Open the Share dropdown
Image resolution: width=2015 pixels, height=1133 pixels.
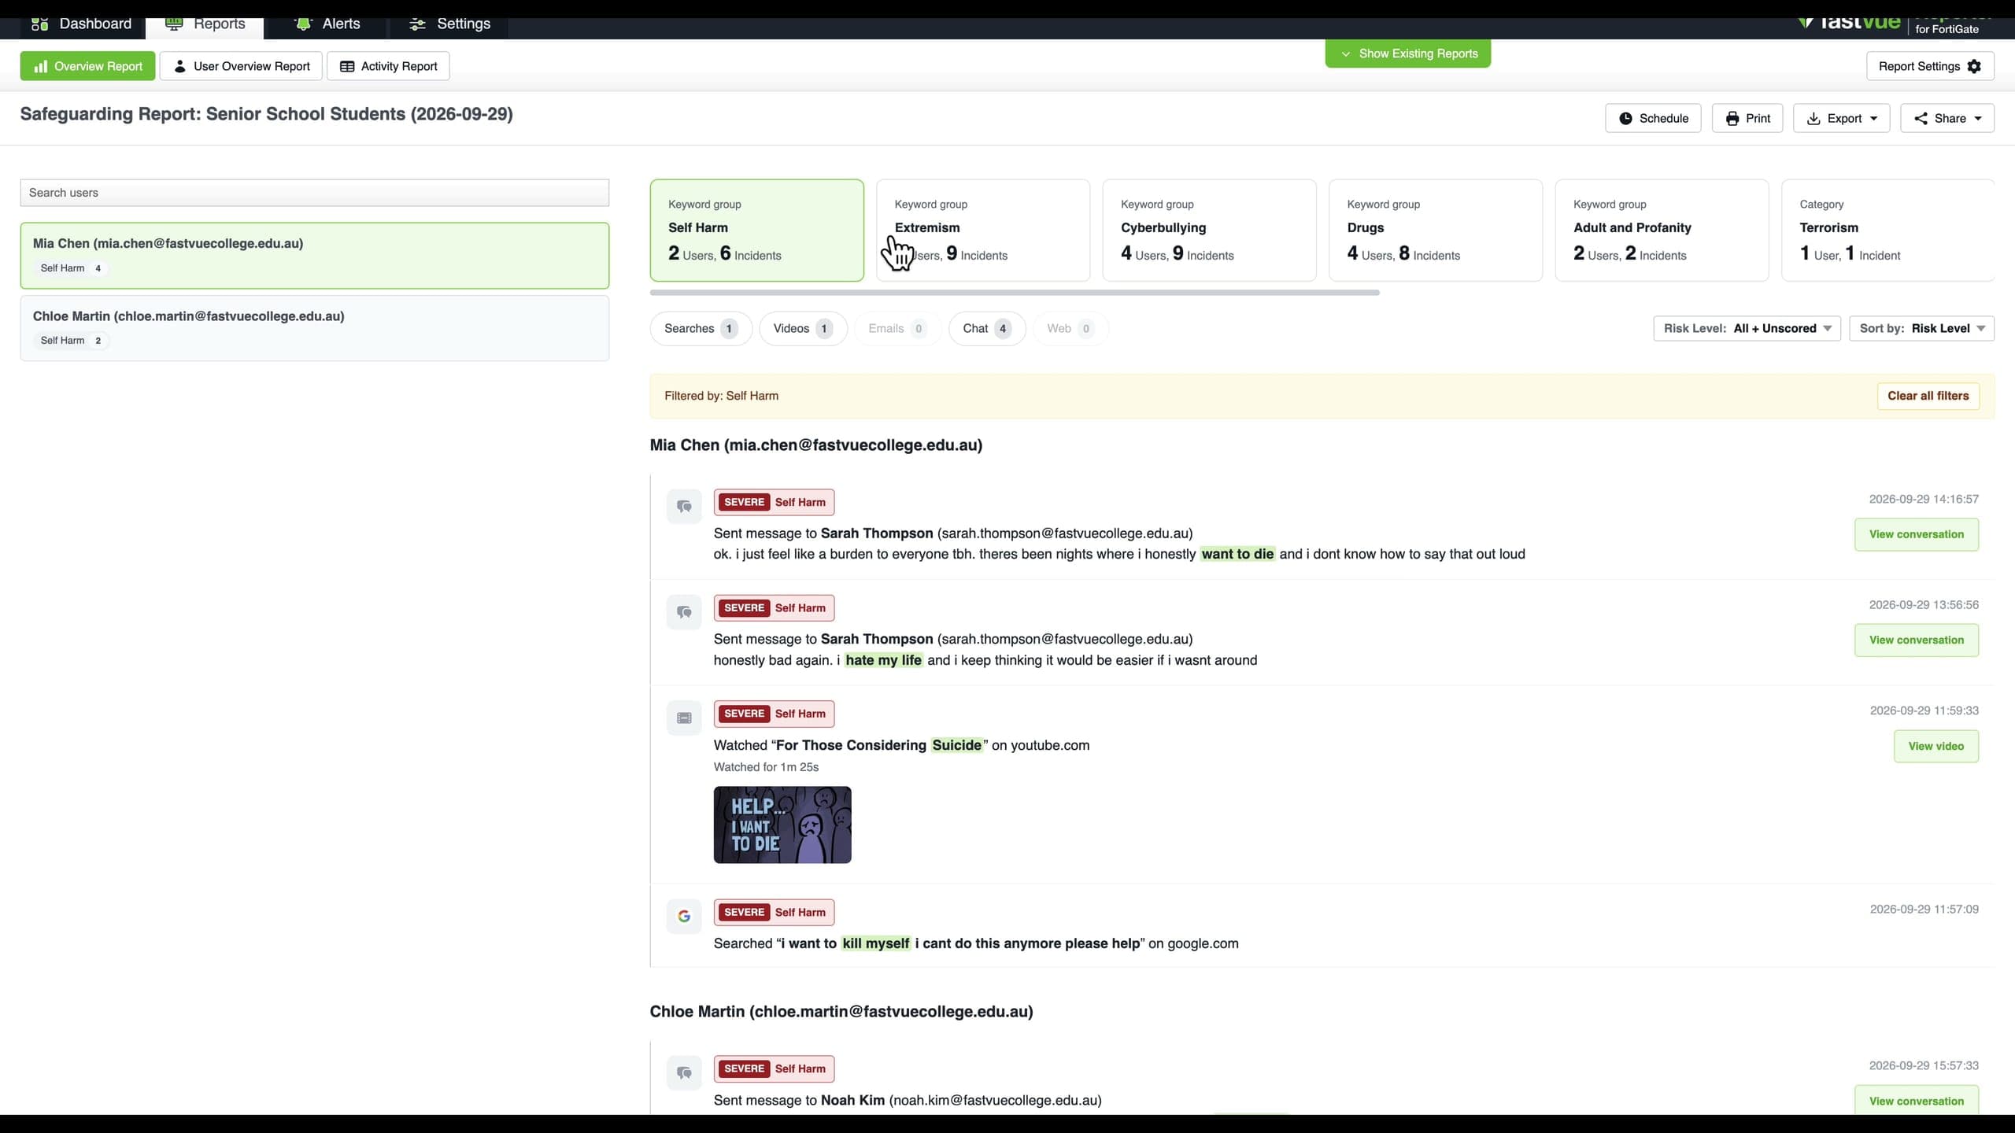pyautogui.click(x=1947, y=118)
